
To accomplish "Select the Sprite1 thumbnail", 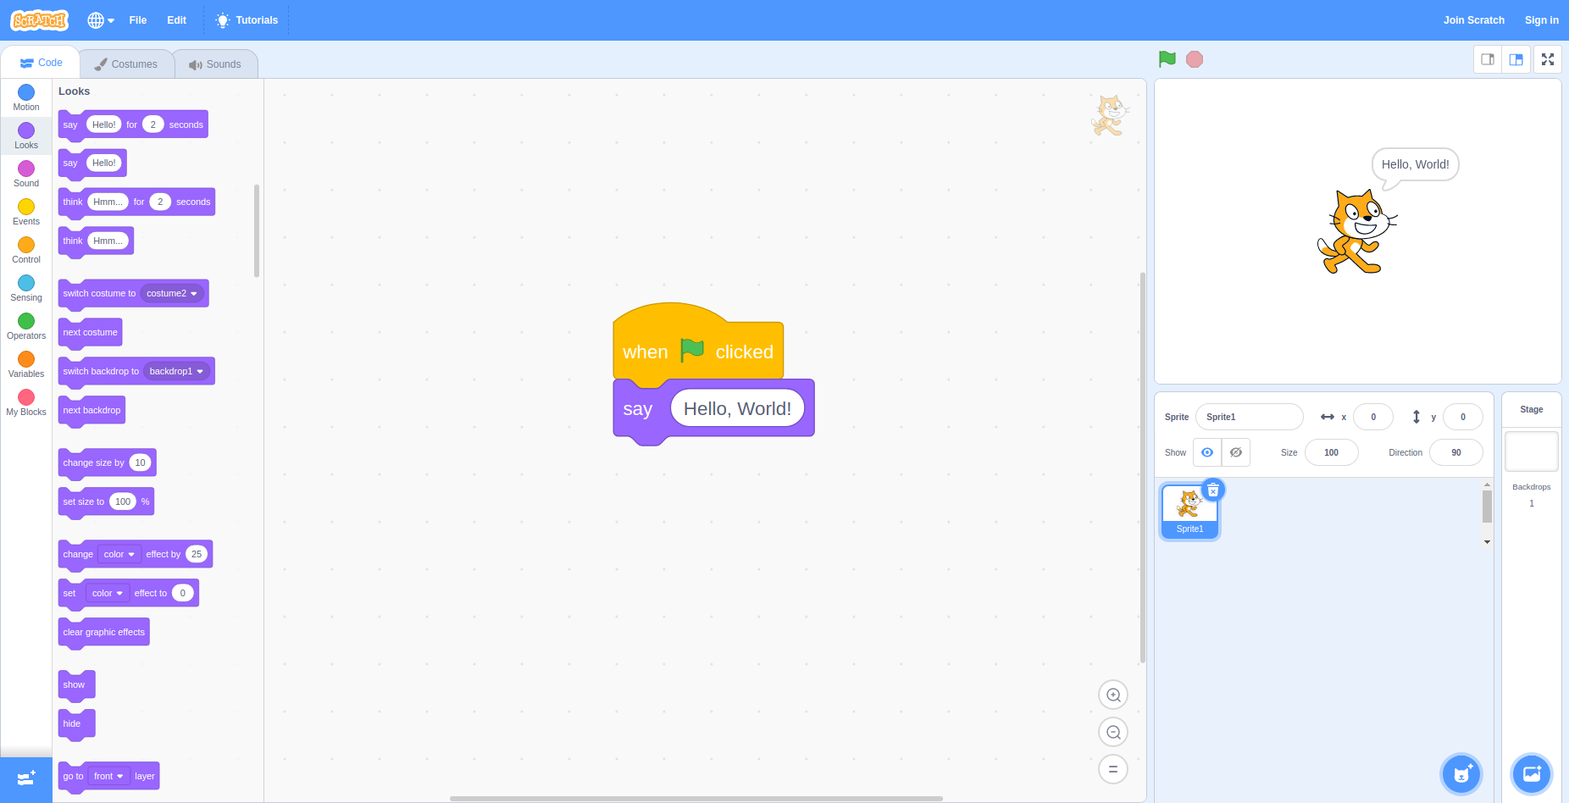I will pos(1189,512).
